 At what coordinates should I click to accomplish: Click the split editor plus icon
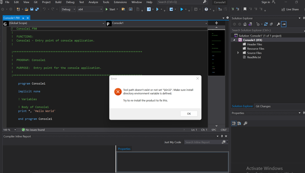tap(216, 23)
